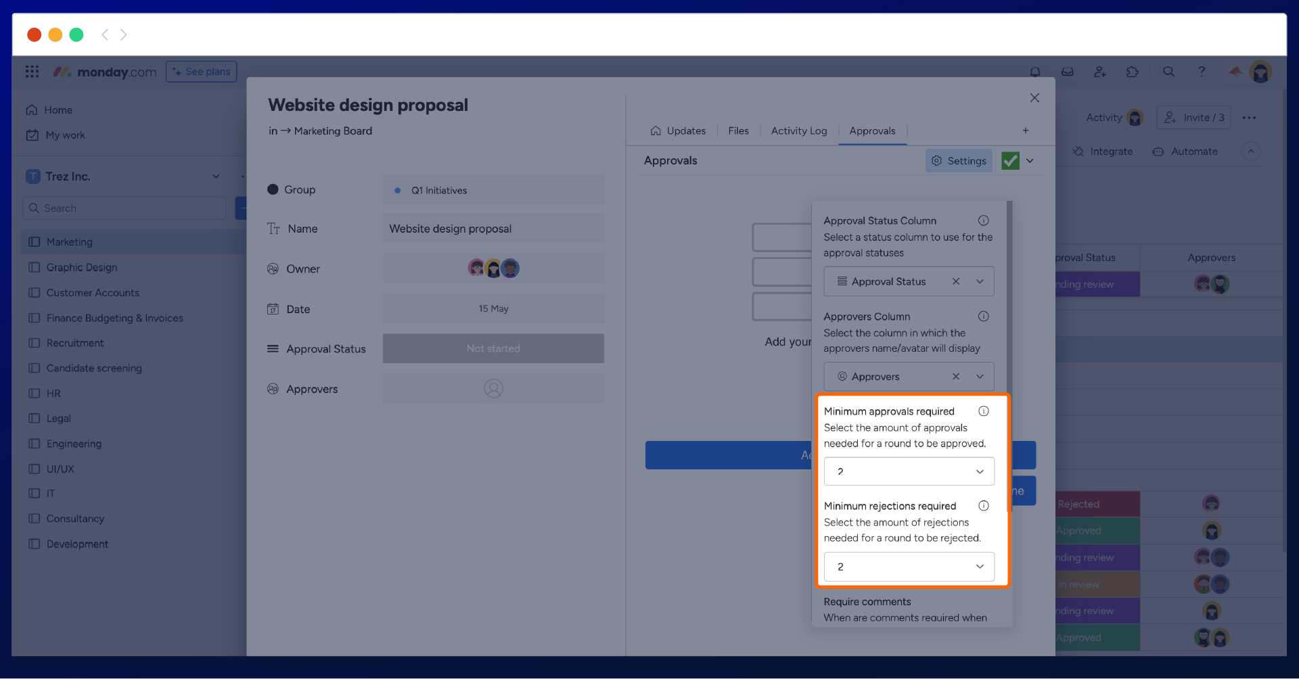1299x679 pixels.
Task: Click the See plans button
Action: click(201, 72)
